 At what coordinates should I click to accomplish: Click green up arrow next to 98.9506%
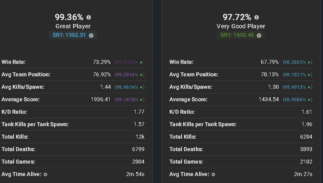pos(309,100)
